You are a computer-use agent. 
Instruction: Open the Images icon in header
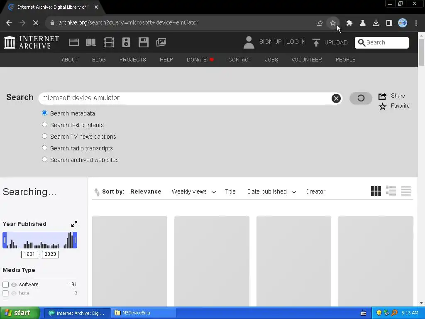[161, 42]
